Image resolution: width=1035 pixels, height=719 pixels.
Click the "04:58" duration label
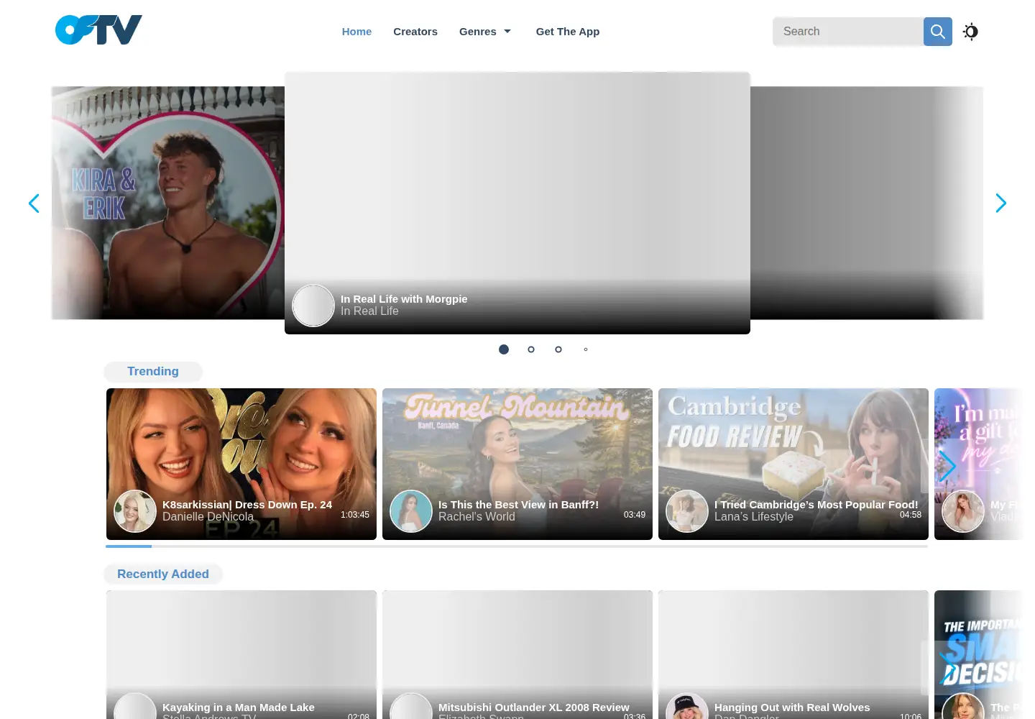click(x=911, y=515)
